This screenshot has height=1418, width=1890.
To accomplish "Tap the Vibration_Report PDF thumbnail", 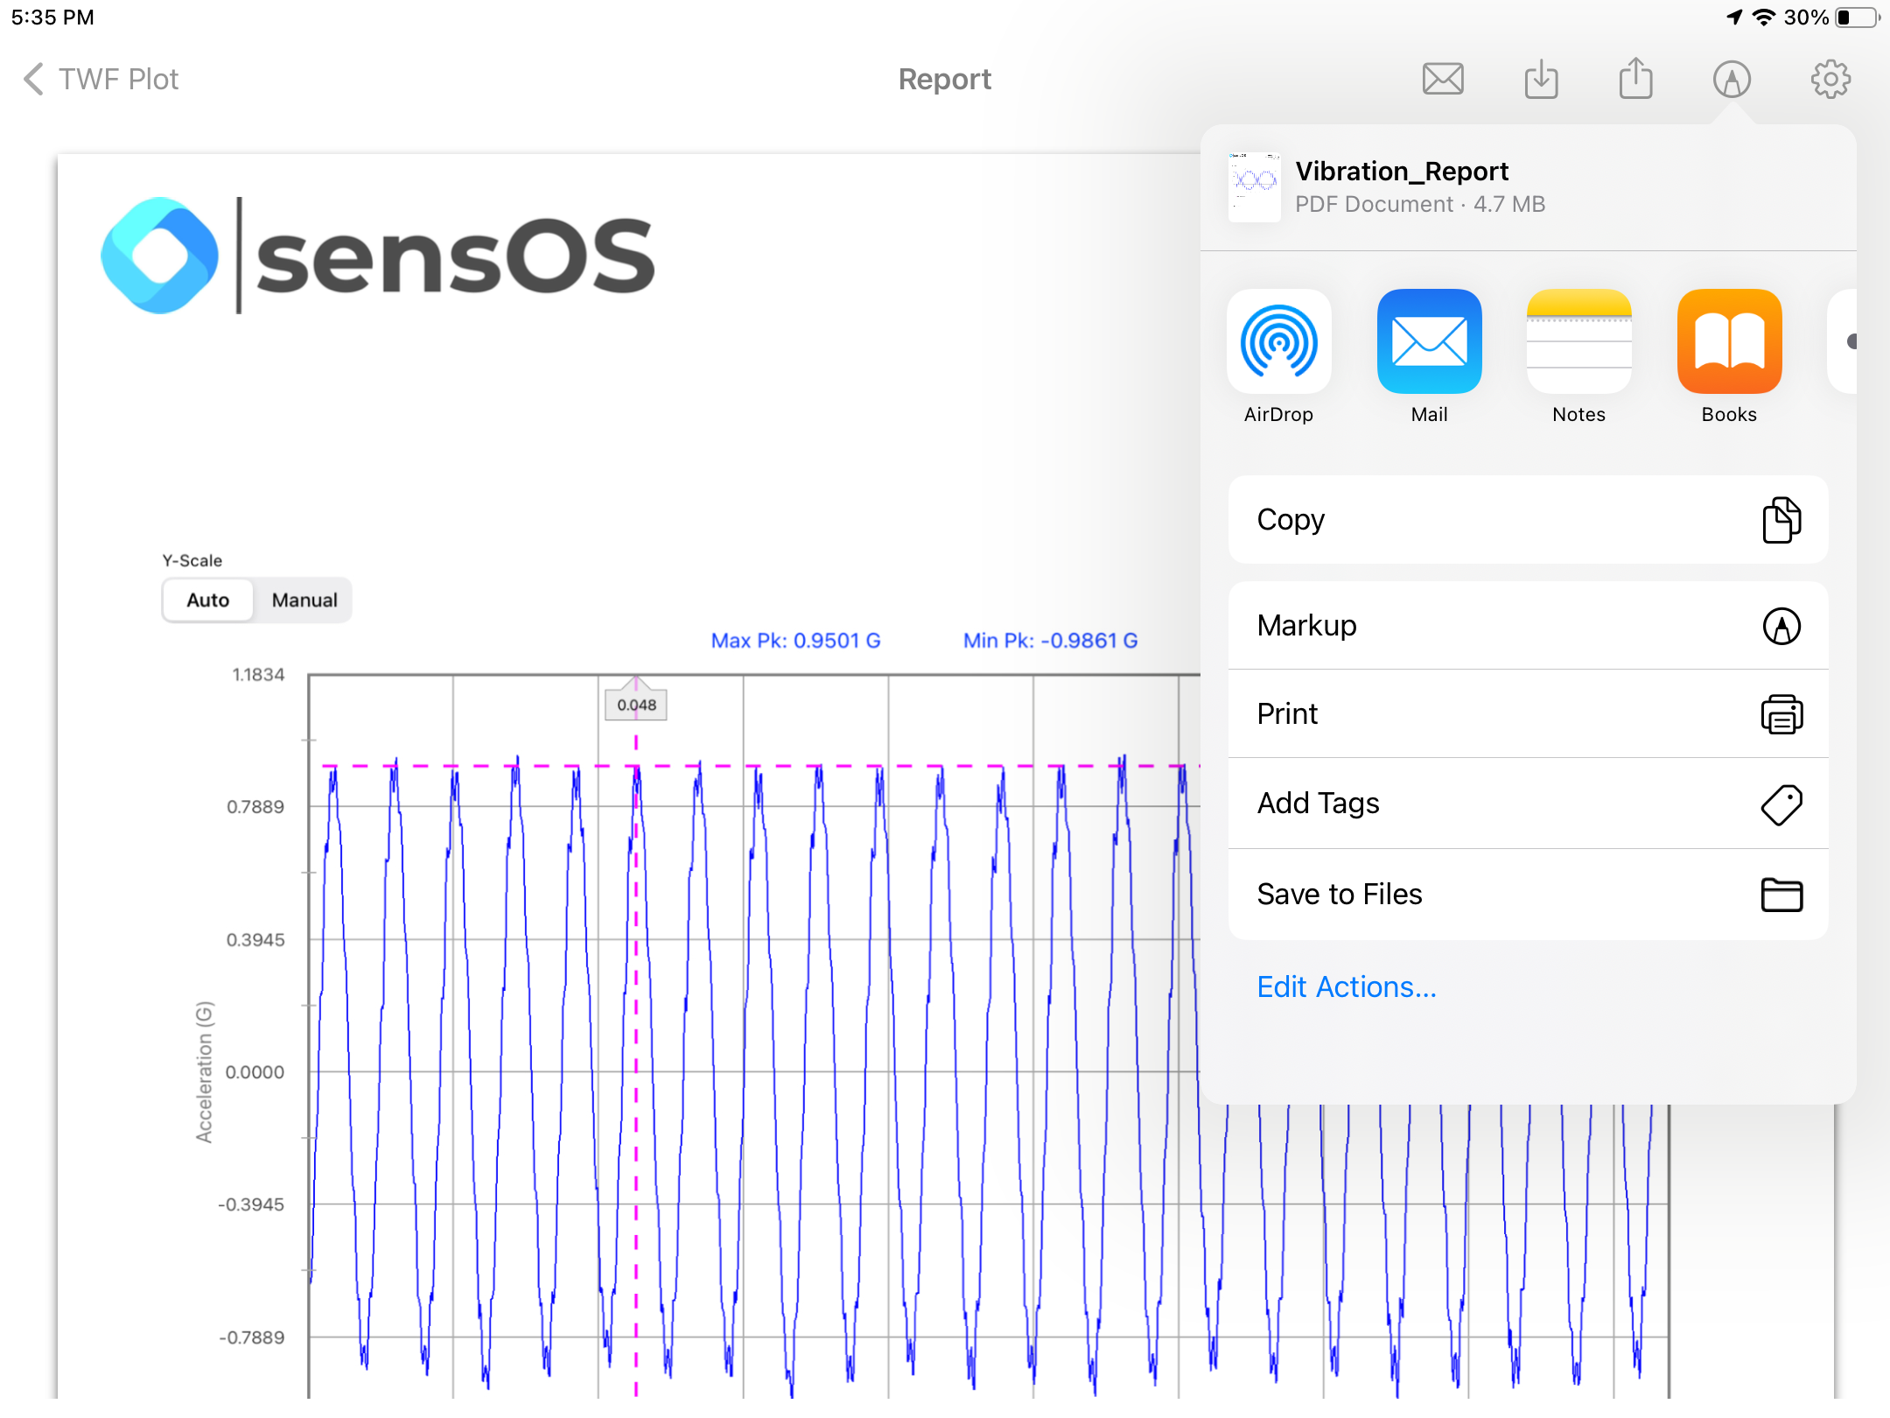I will click(x=1254, y=186).
